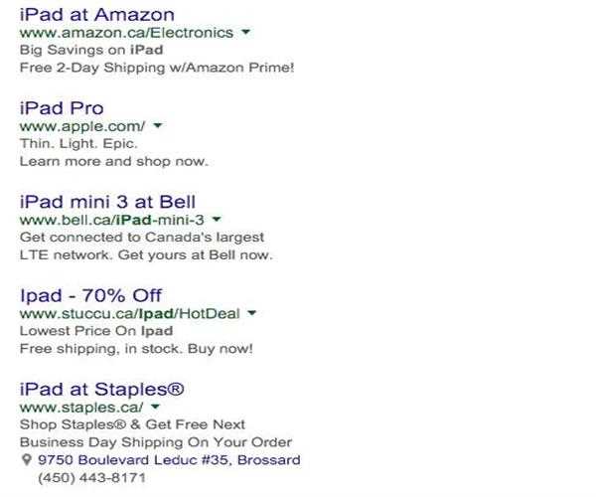Expand the dropdown arrow beside www.stuccu.ca/Ipad/HotDeal

pyautogui.click(x=252, y=313)
